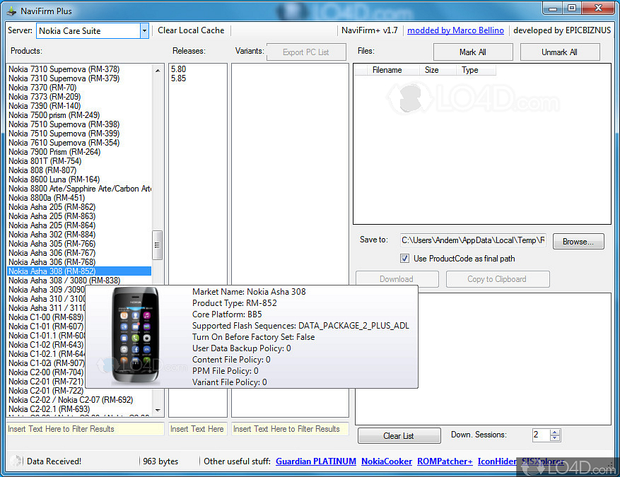Open modded by Marco Bellino link
The height and width of the screenshot is (477, 620).
click(455, 30)
